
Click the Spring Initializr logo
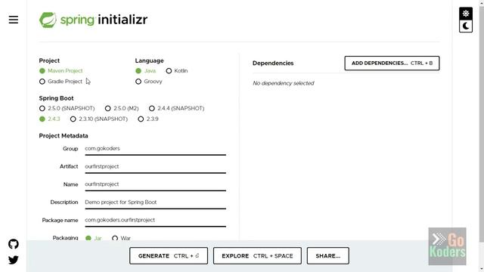[93, 20]
